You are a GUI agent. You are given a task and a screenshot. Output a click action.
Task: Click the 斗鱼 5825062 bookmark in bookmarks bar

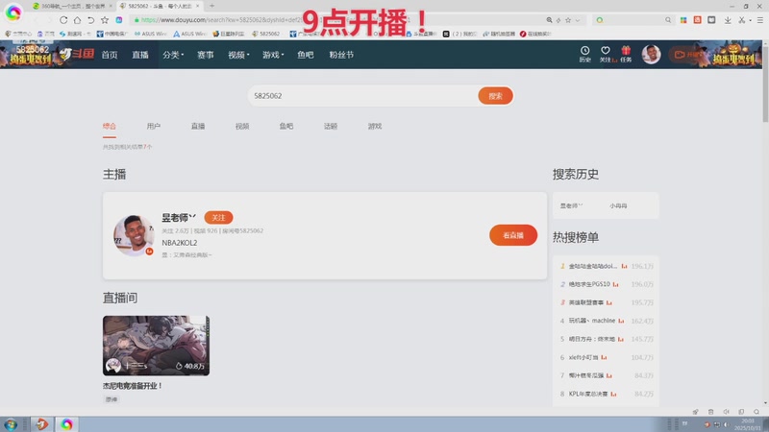pyautogui.click(x=266, y=34)
